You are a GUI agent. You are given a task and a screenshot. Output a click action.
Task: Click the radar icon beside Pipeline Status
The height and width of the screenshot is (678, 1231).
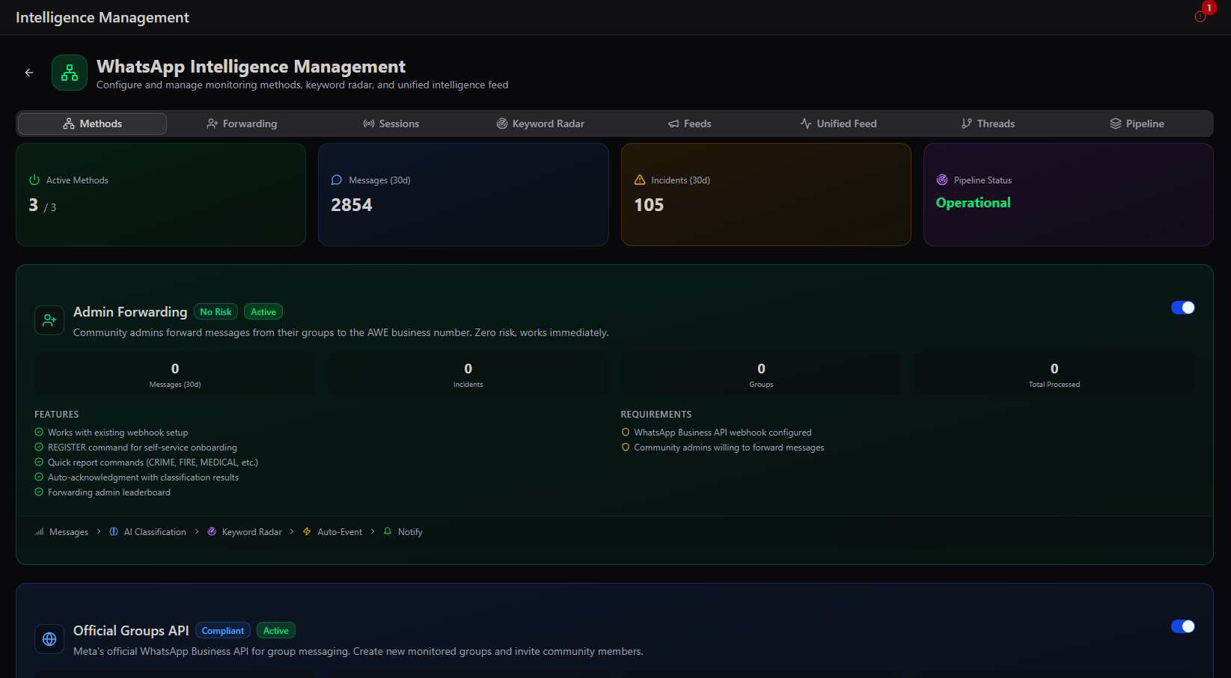942,180
